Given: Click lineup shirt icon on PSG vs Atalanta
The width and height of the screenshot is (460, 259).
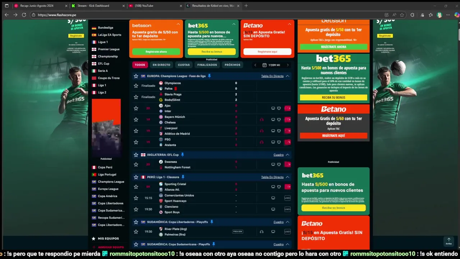Looking at the screenshot, I should point(279,142).
